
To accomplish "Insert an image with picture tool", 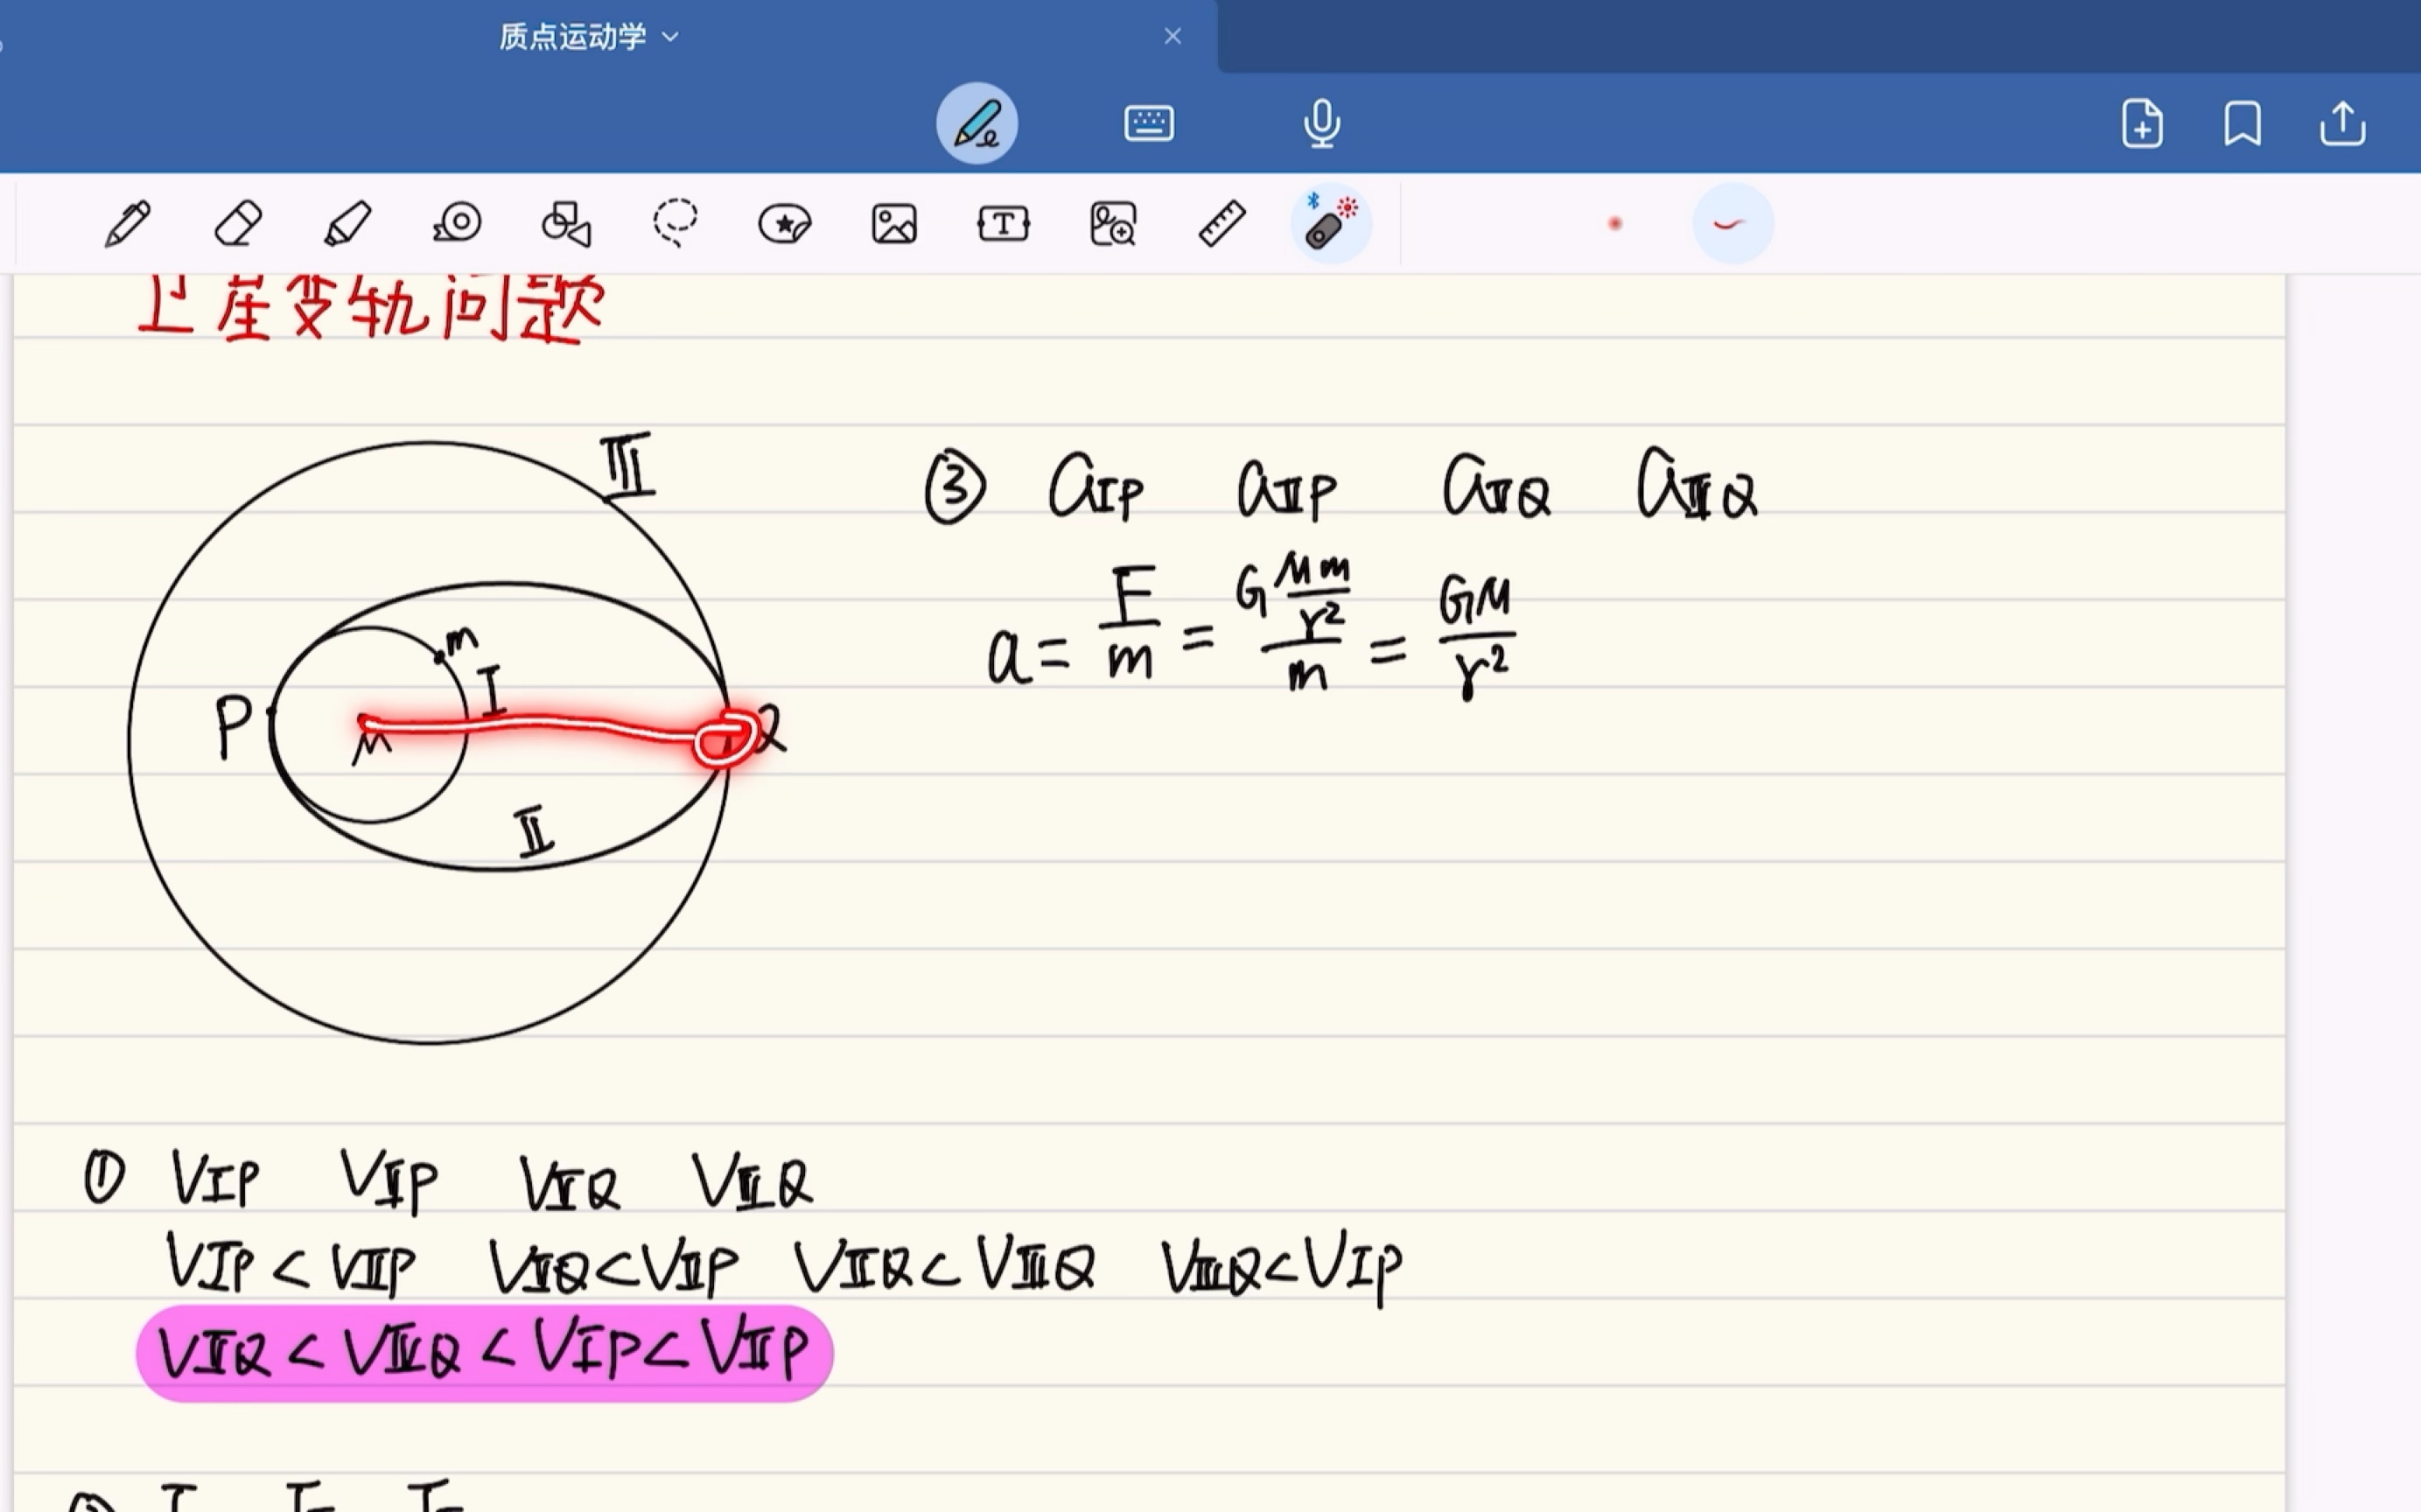I will (894, 223).
